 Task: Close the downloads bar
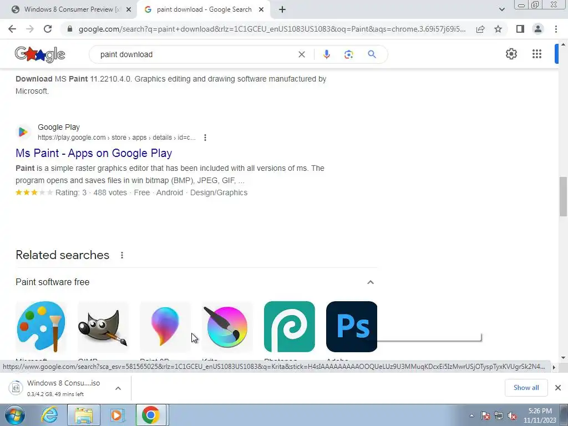click(x=558, y=388)
